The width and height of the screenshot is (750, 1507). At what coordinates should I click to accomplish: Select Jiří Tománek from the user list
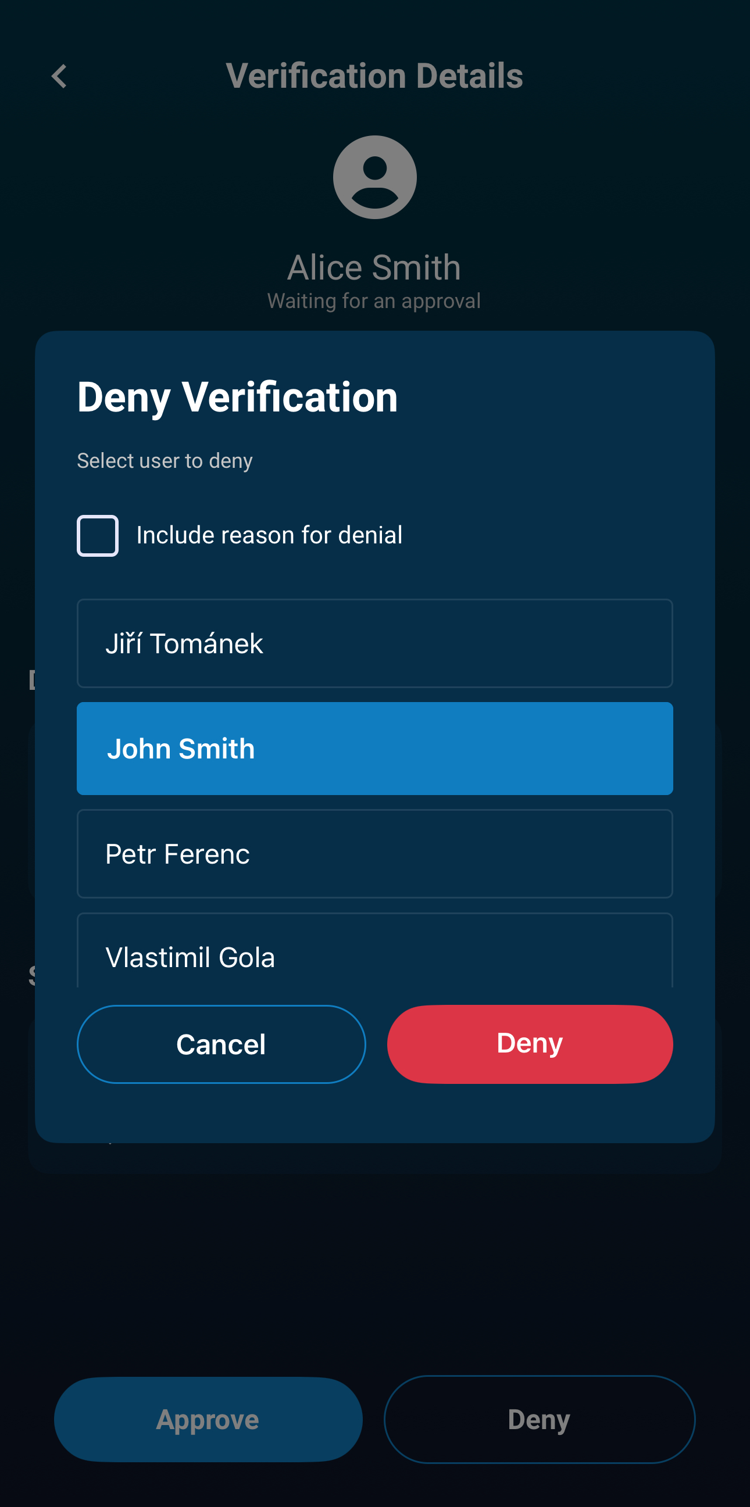(x=374, y=643)
